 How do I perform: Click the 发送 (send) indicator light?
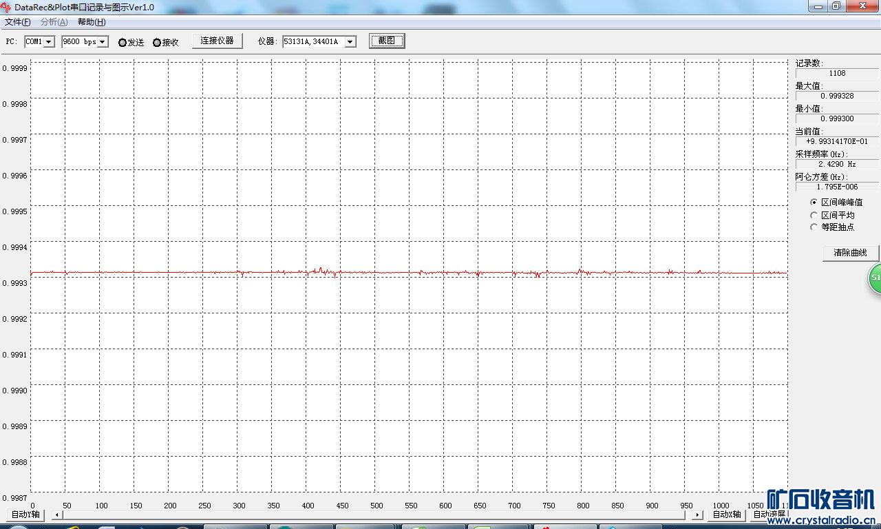tap(123, 43)
